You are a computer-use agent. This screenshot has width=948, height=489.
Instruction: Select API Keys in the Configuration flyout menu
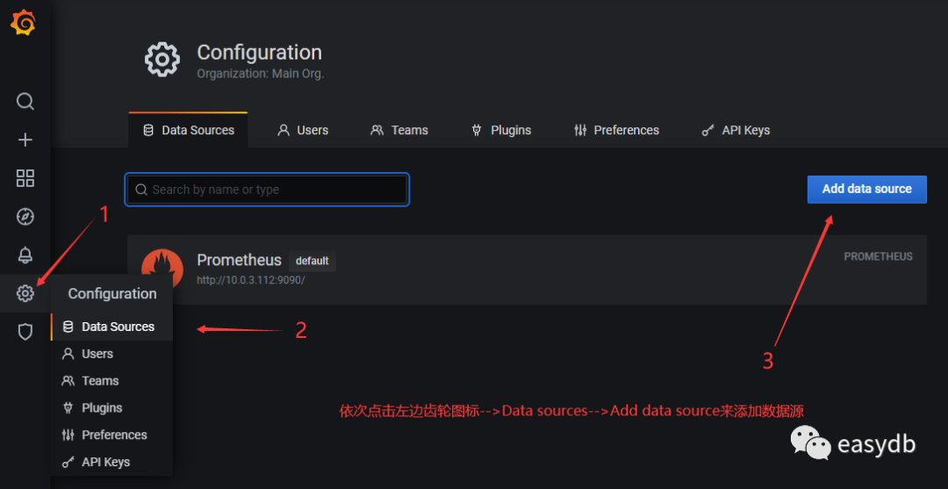[105, 462]
